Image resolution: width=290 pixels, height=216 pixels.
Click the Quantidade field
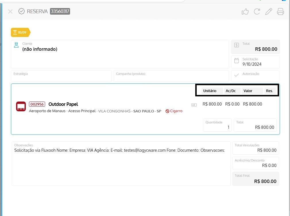[217, 125]
